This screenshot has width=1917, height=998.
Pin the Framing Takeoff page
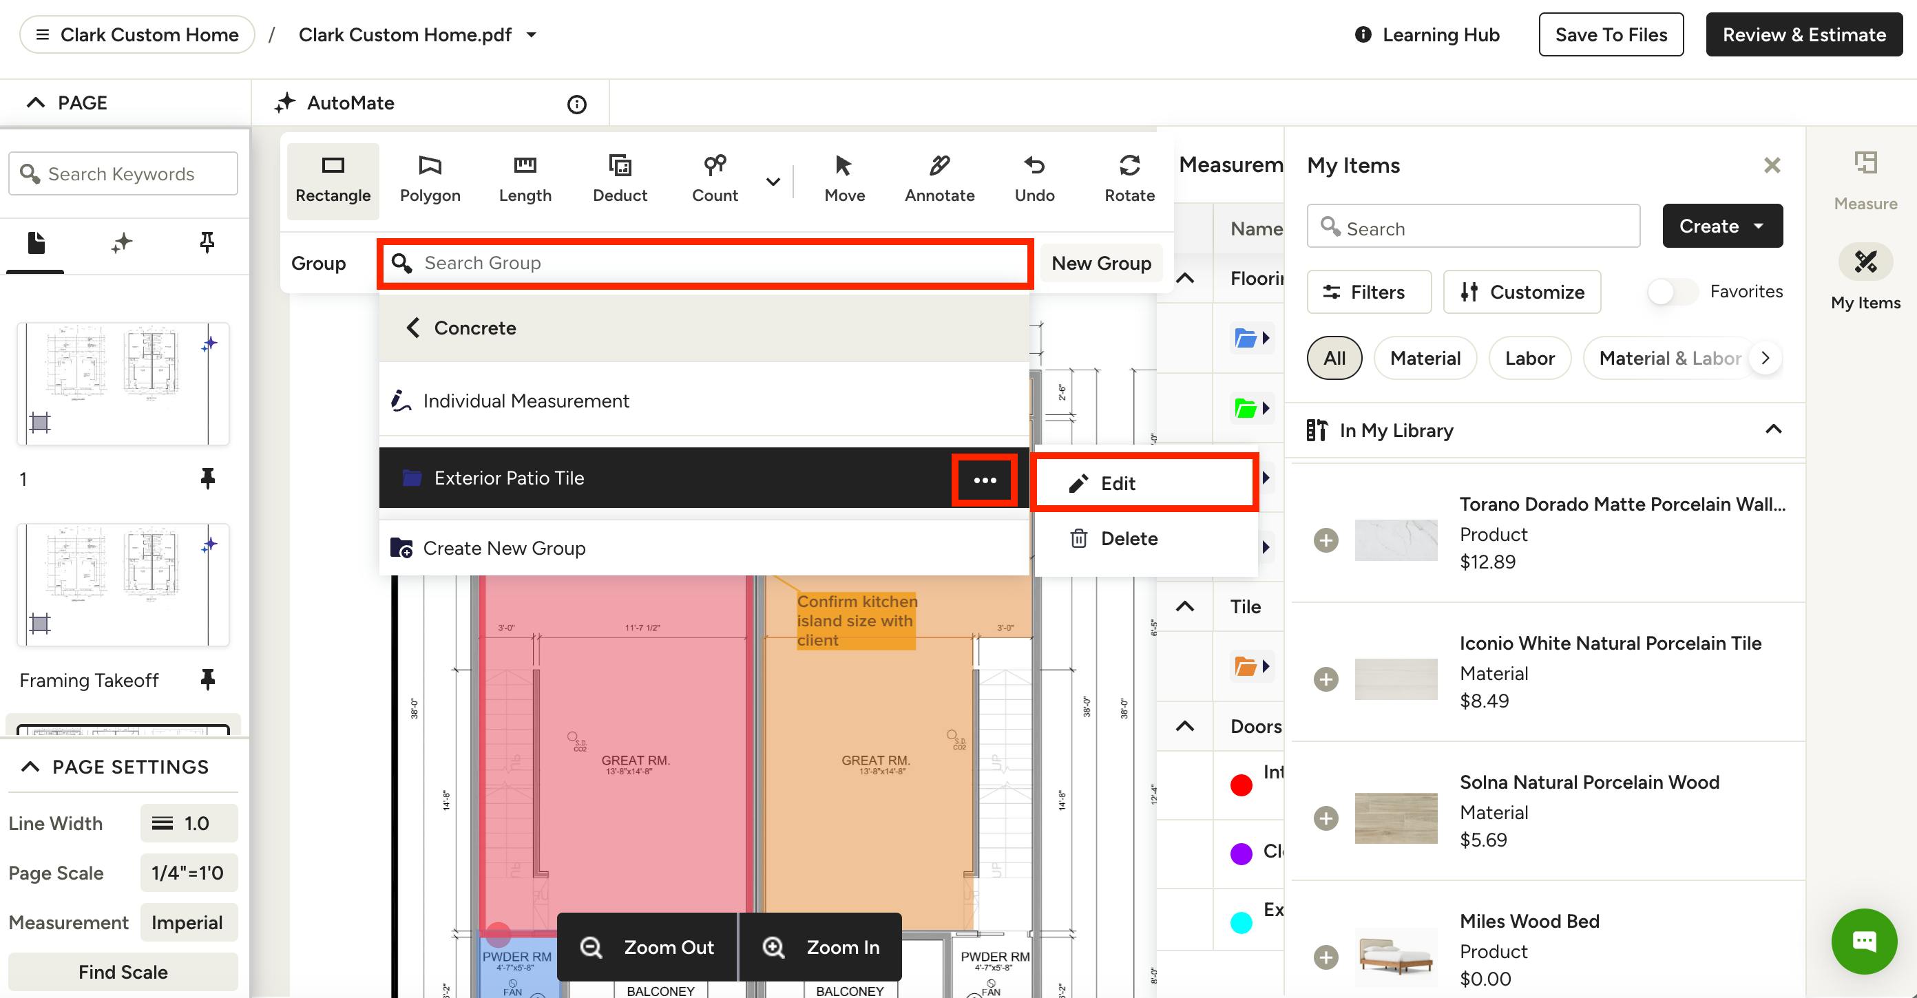click(208, 679)
